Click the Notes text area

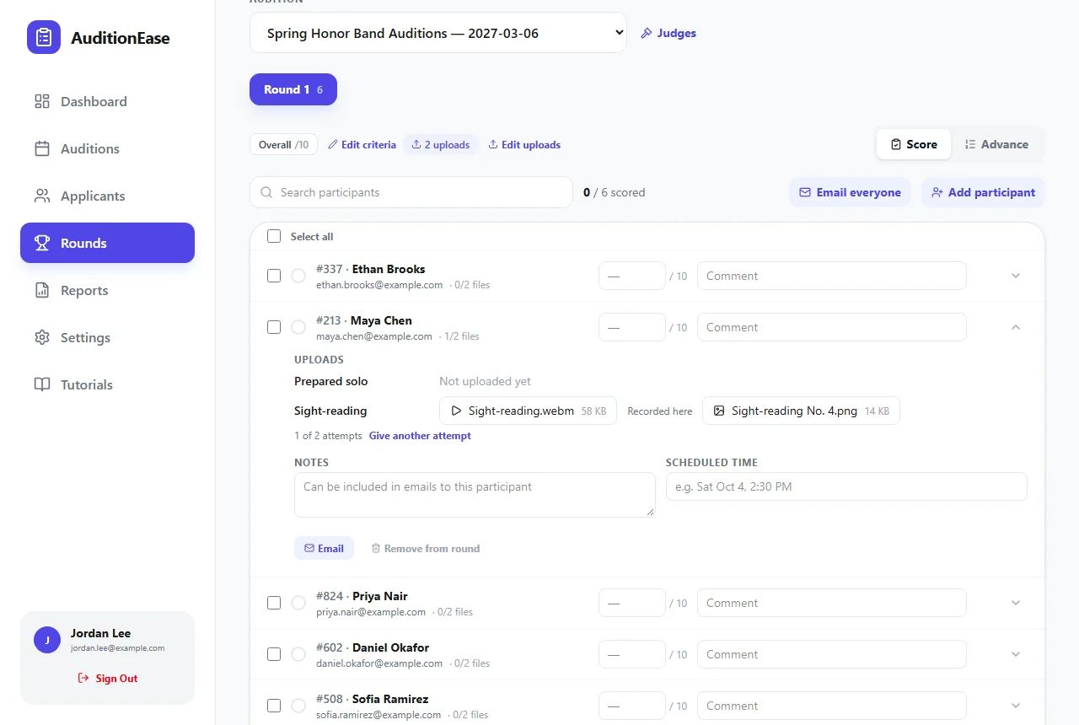(x=475, y=495)
